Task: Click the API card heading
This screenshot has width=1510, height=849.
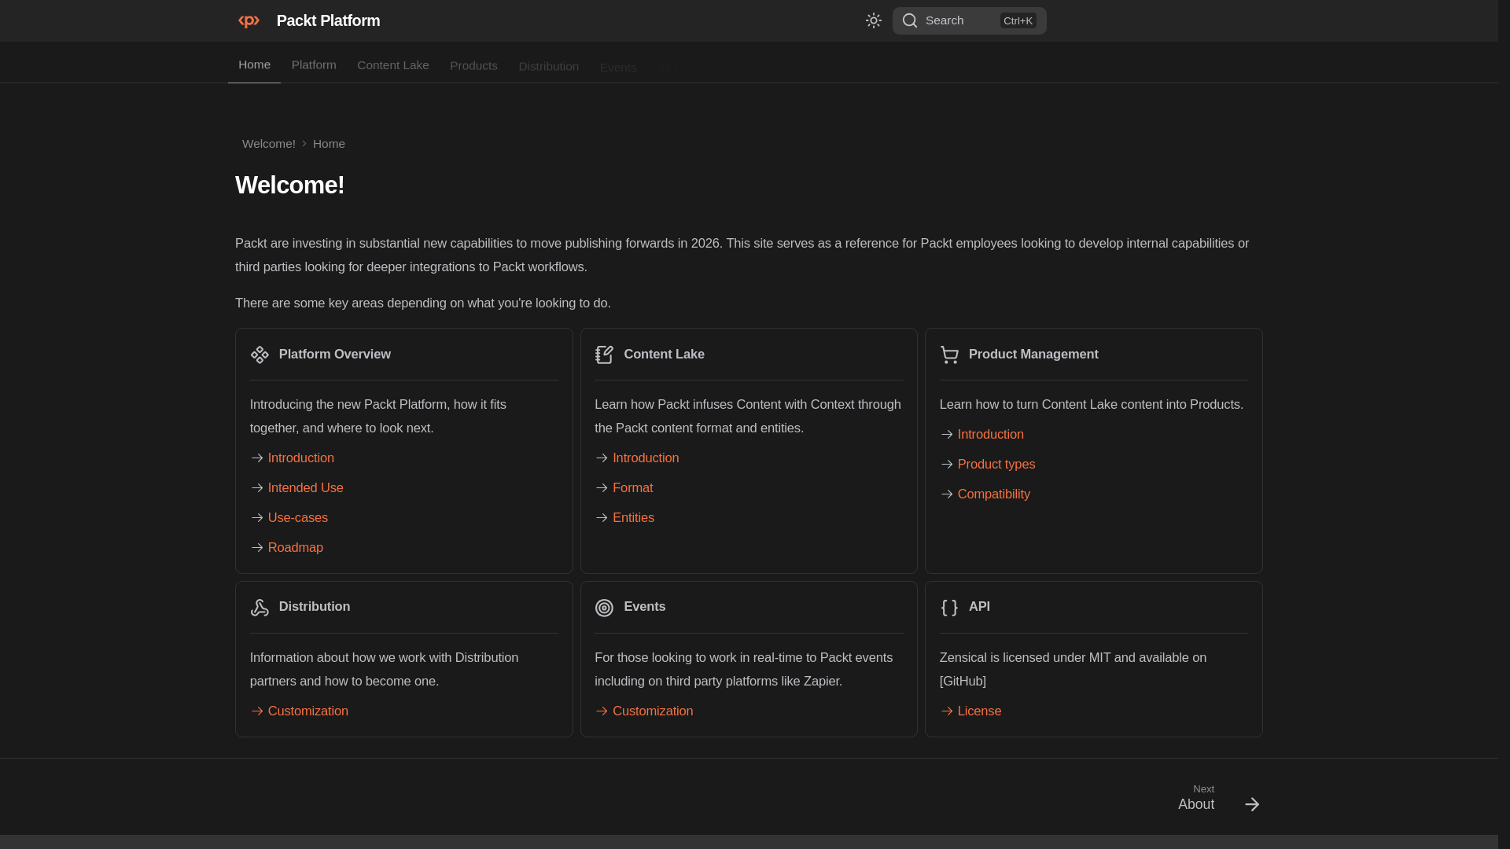Action: coord(979,607)
